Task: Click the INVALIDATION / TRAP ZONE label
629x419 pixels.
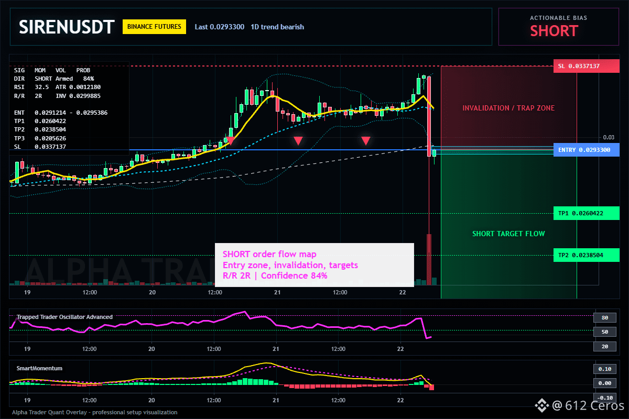Action: [508, 108]
